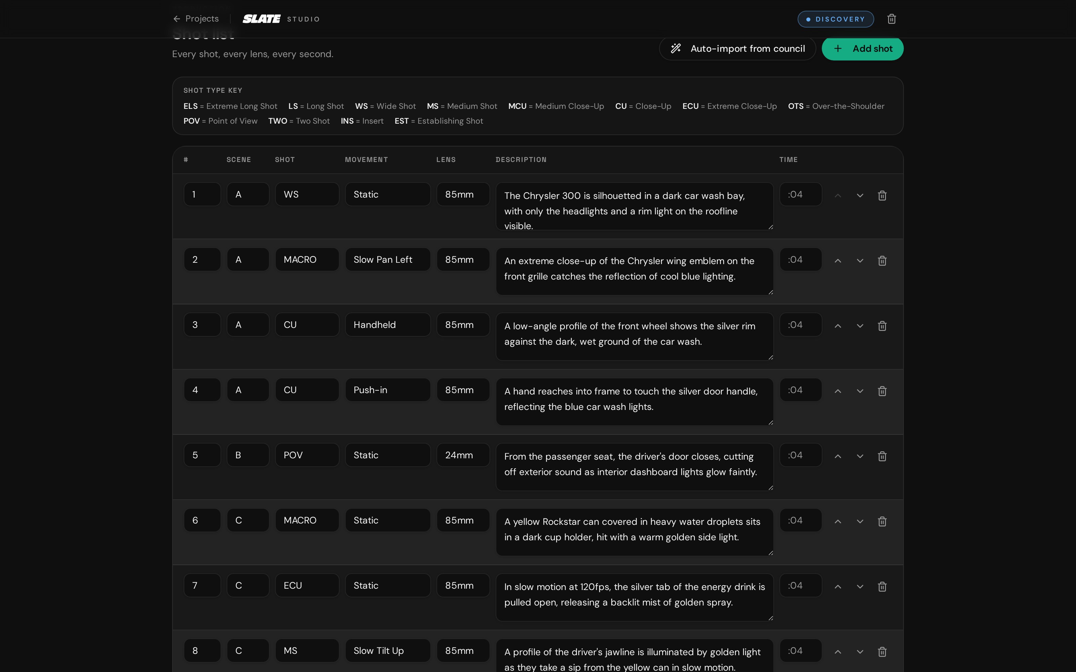This screenshot has height=672, width=1076.
Task: Move shot 8 down
Action: click(x=860, y=652)
